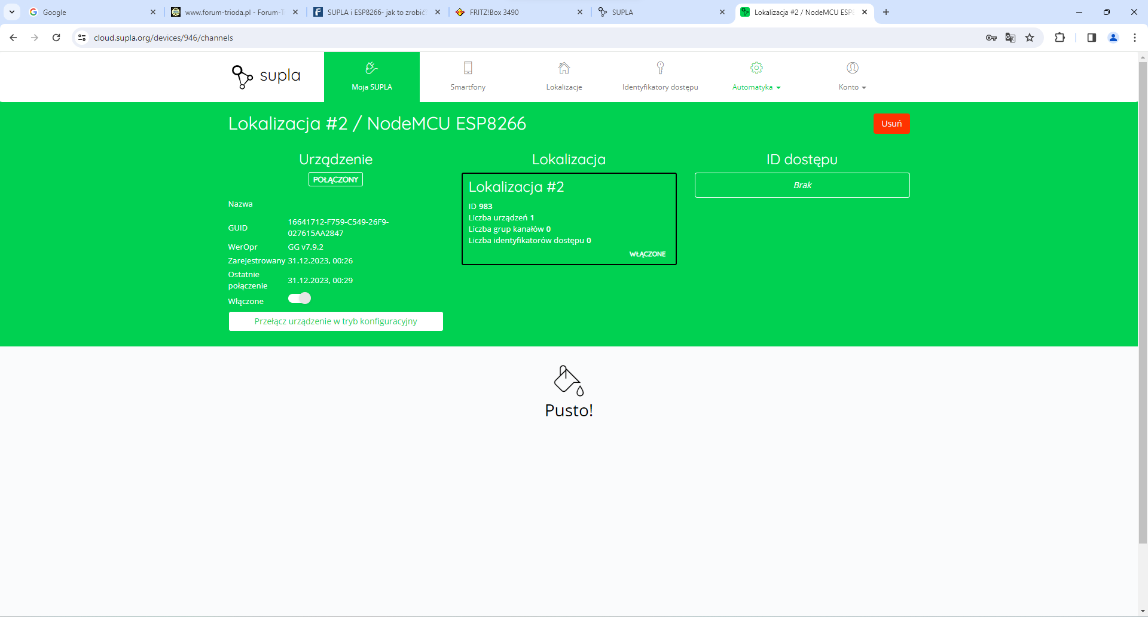Click the scrollbar down arrow
This screenshot has width=1148, height=617.
tap(1143, 612)
